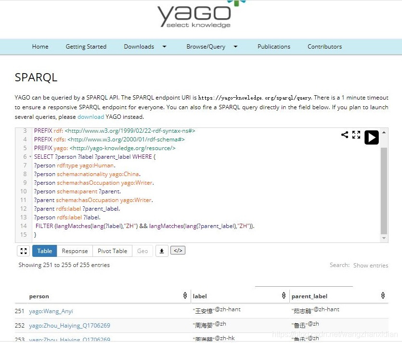The width and height of the screenshot is (402, 343).
Task: Open Getting Started page
Action: coord(86,47)
